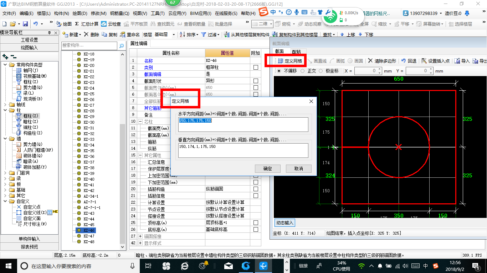Switch to 截面 tab in section editor
The height and width of the screenshot is (273, 487).
279,52
